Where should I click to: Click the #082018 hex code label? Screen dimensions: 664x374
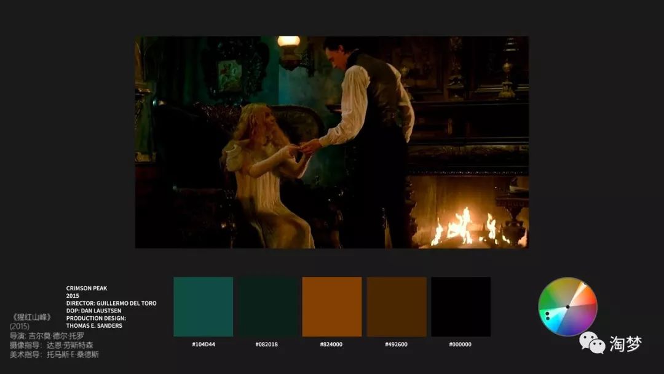click(x=267, y=344)
